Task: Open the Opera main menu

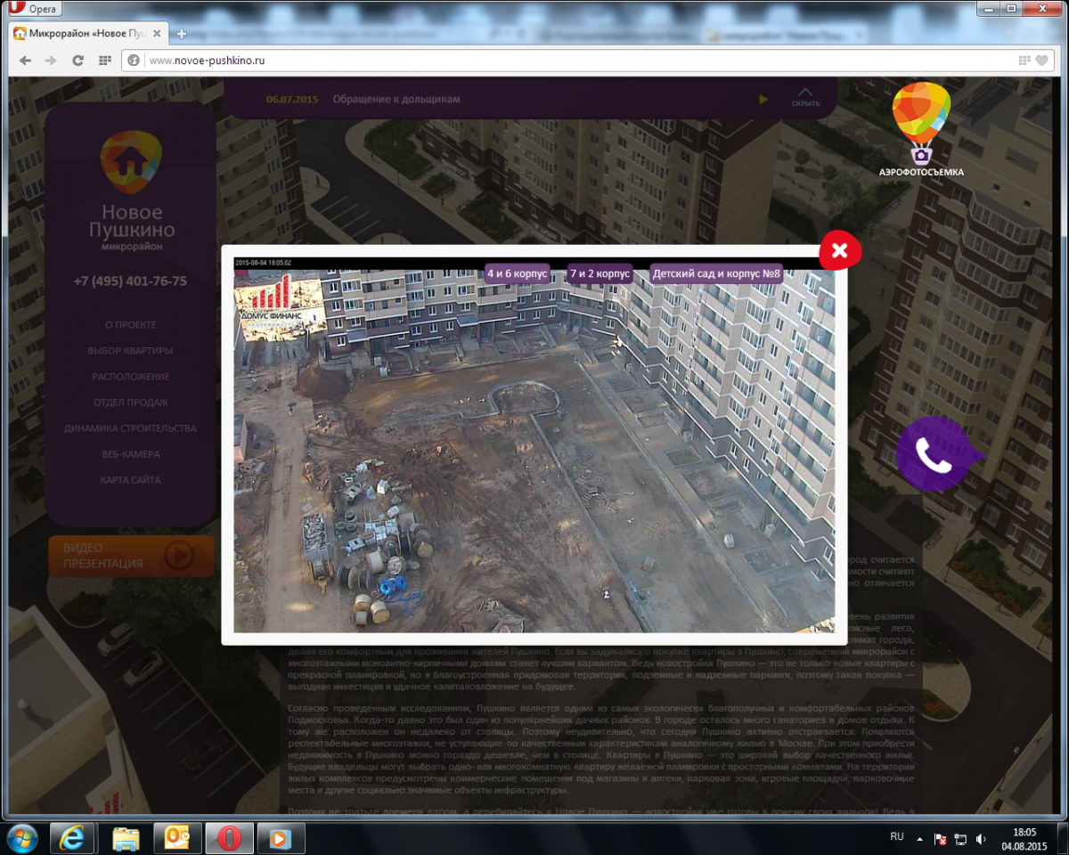Action: pyautogui.click(x=34, y=9)
